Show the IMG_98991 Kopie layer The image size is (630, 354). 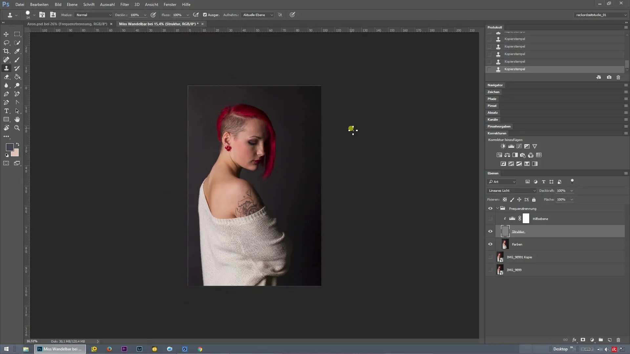point(490,257)
